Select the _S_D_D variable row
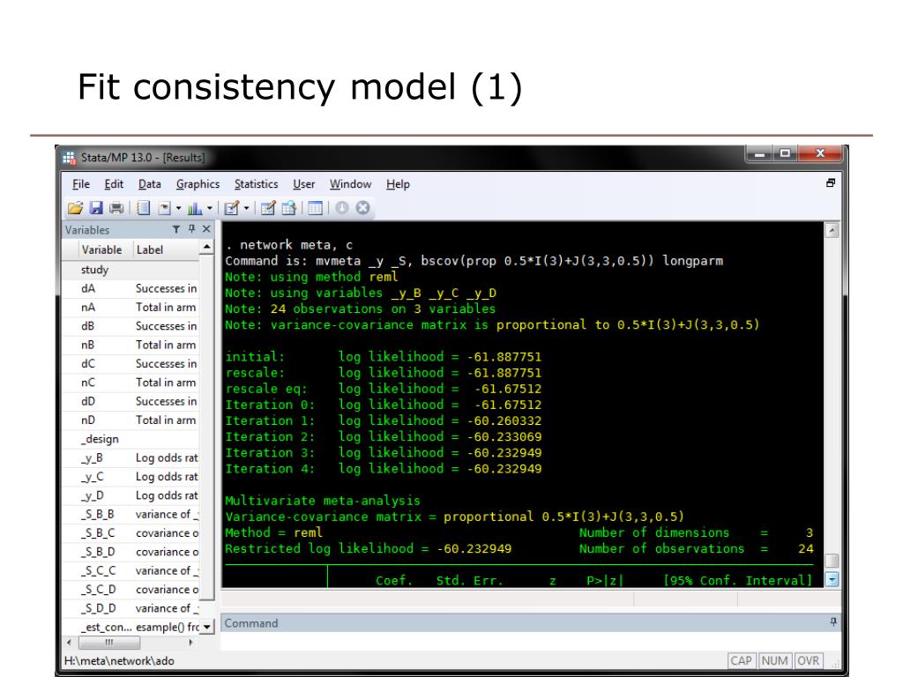 click(131, 608)
